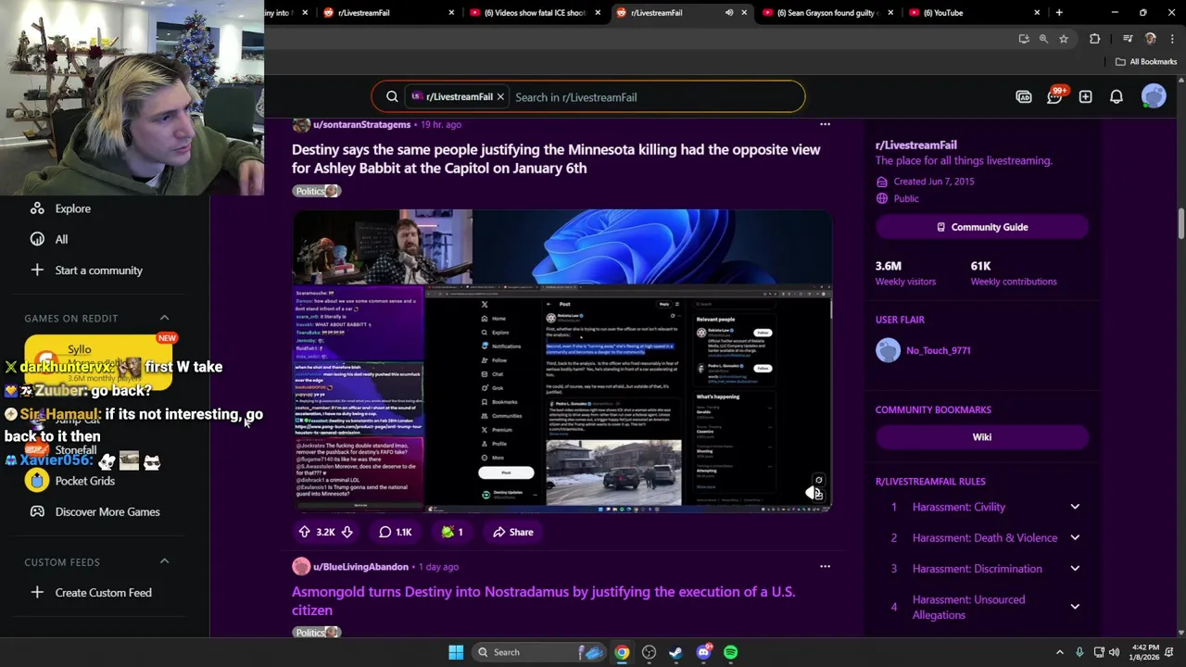Bookmark this page with the star
The height and width of the screenshot is (667, 1186).
1064,39
